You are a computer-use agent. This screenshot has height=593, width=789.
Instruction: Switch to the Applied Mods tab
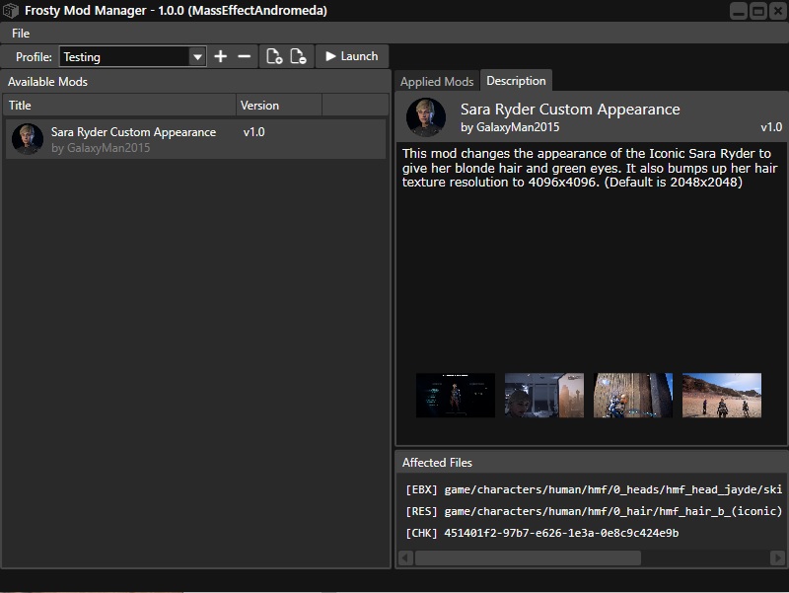click(437, 82)
